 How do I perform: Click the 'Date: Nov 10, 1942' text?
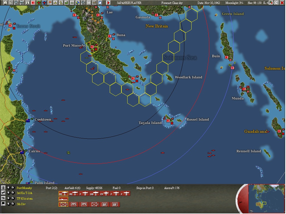tap(209, 3)
